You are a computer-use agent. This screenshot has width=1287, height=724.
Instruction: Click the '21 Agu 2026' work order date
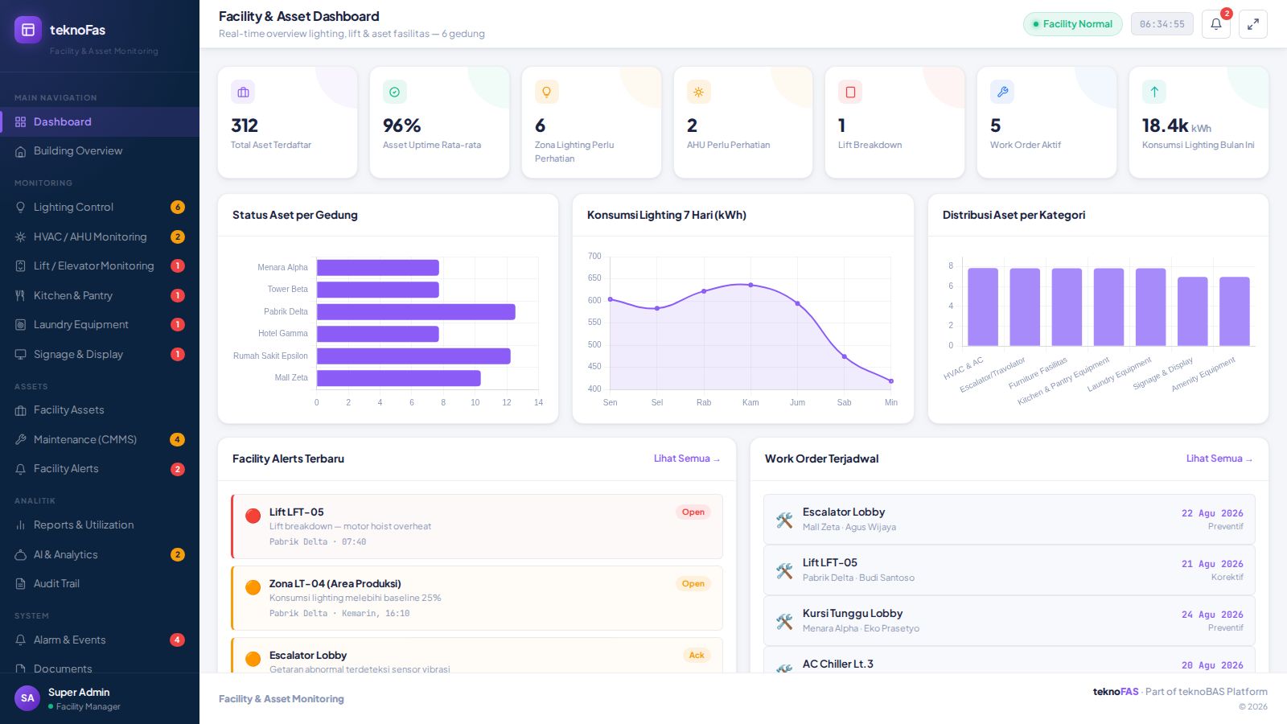pyautogui.click(x=1212, y=564)
